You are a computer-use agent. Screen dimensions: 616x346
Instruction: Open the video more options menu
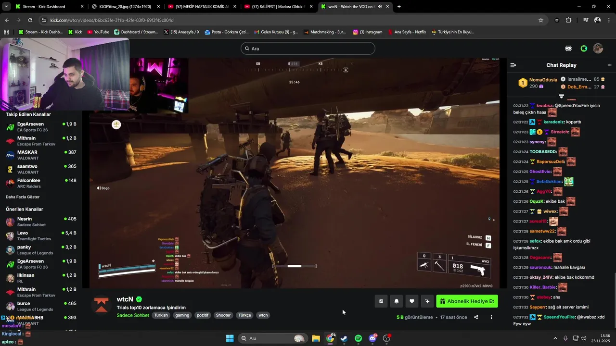491,317
